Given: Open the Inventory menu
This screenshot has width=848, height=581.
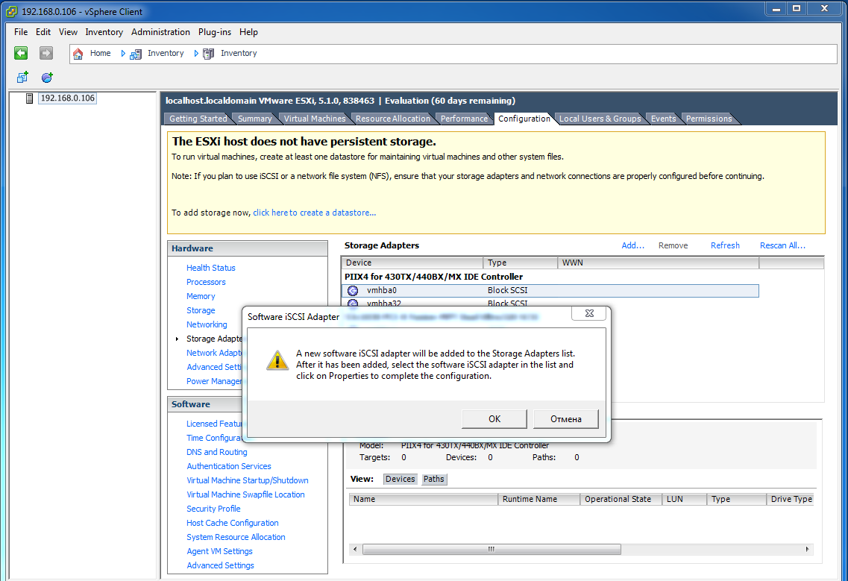Looking at the screenshot, I should click(x=104, y=32).
